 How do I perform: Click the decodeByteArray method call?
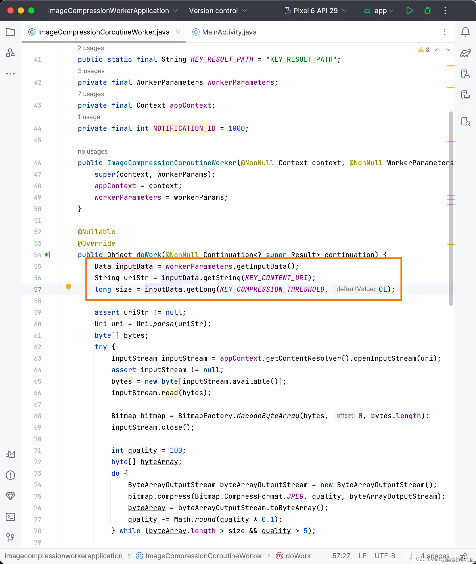click(268, 416)
